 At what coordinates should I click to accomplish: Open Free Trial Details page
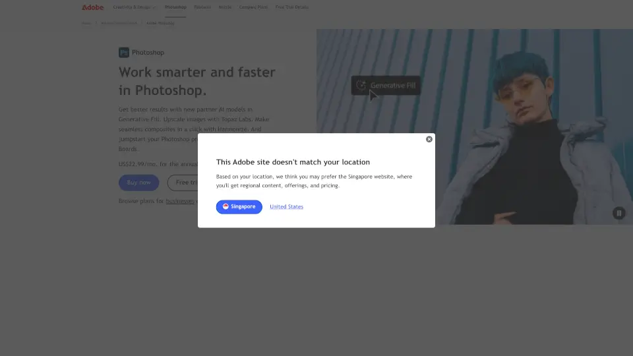(x=292, y=7)
